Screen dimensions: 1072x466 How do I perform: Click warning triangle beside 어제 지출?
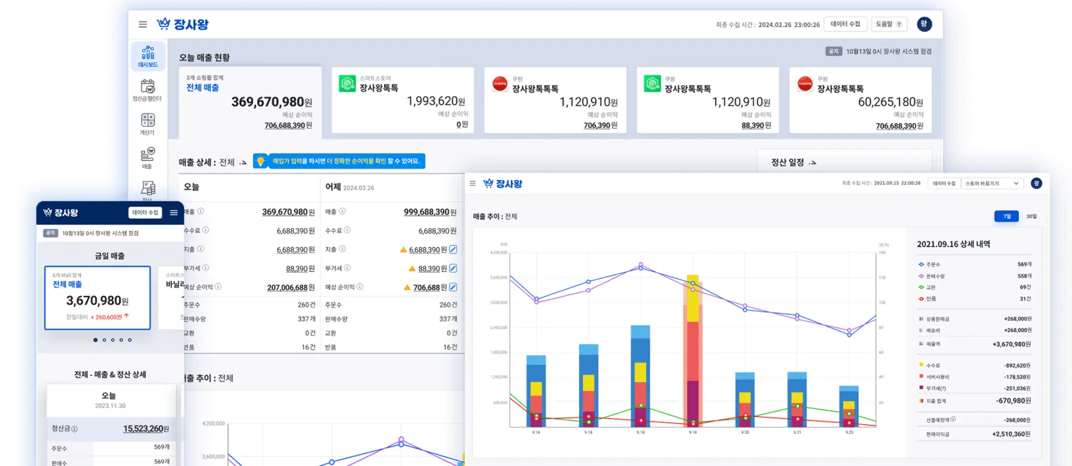(x=403, y=250)
